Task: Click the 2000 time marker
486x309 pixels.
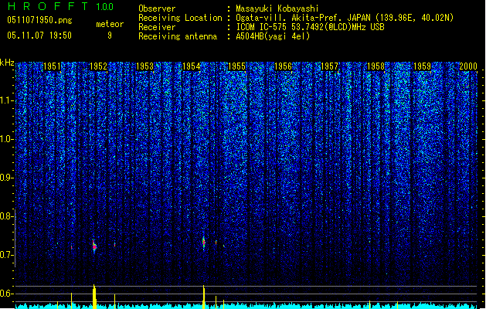Action: [468, 66]
